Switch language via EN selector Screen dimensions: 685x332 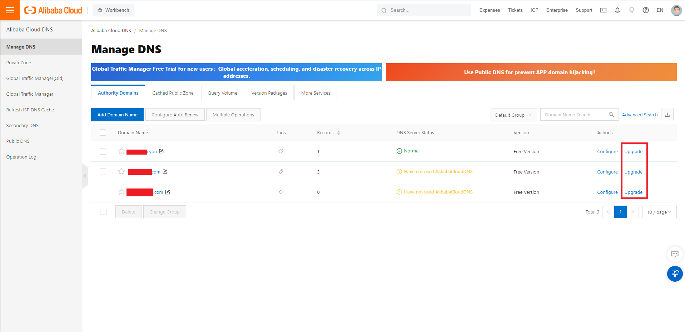tap(660, 10)
